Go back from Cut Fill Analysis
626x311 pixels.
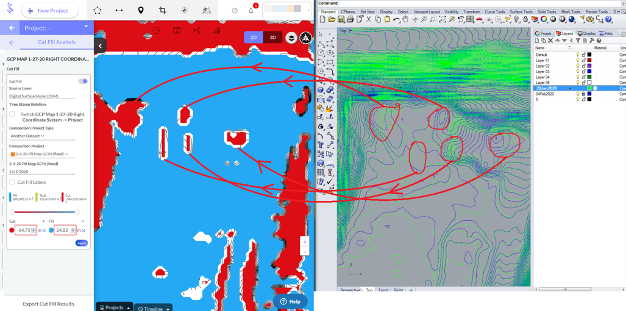click(x=12, y=42)
